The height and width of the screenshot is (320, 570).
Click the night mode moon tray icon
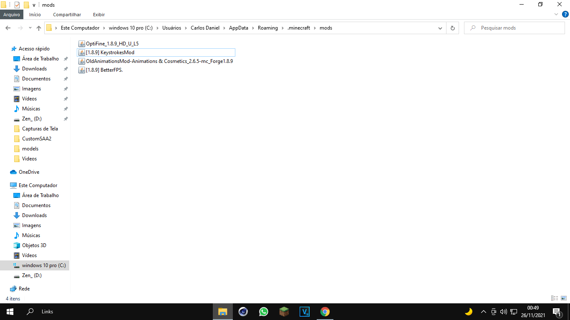pyautogui.click(x=469, y=312)
